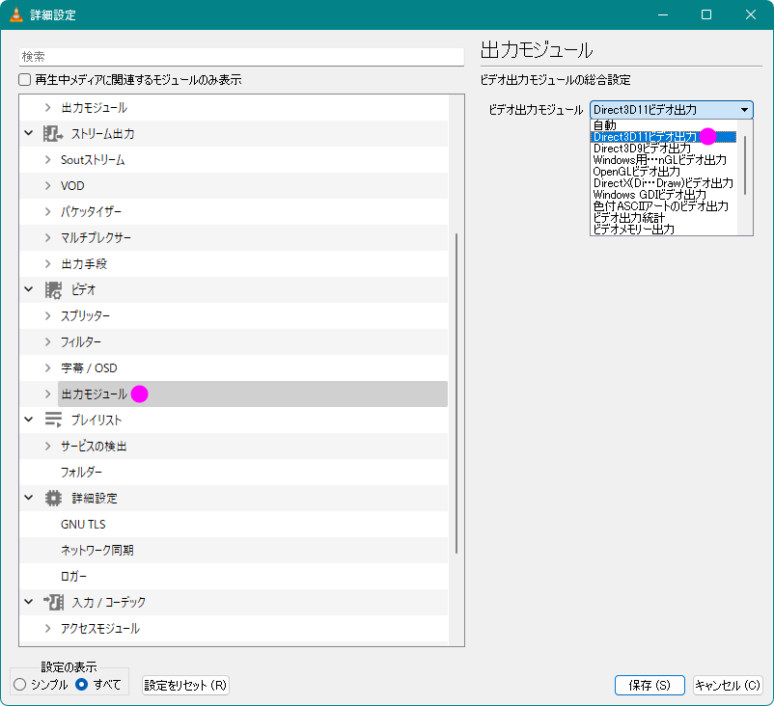Viewport: 774px width, 706px height.
Task: Select the アクセスモジュール tree label
Action: coord(100,628)
